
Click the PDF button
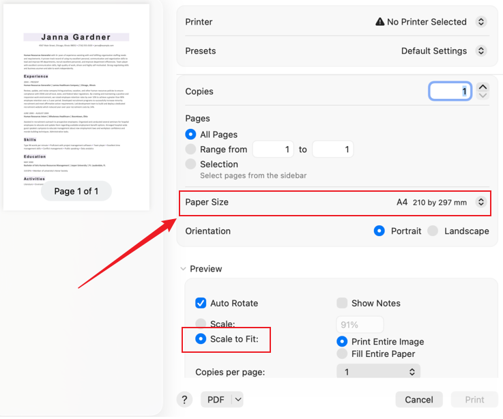pyautogui.click(x=216, y=400)
